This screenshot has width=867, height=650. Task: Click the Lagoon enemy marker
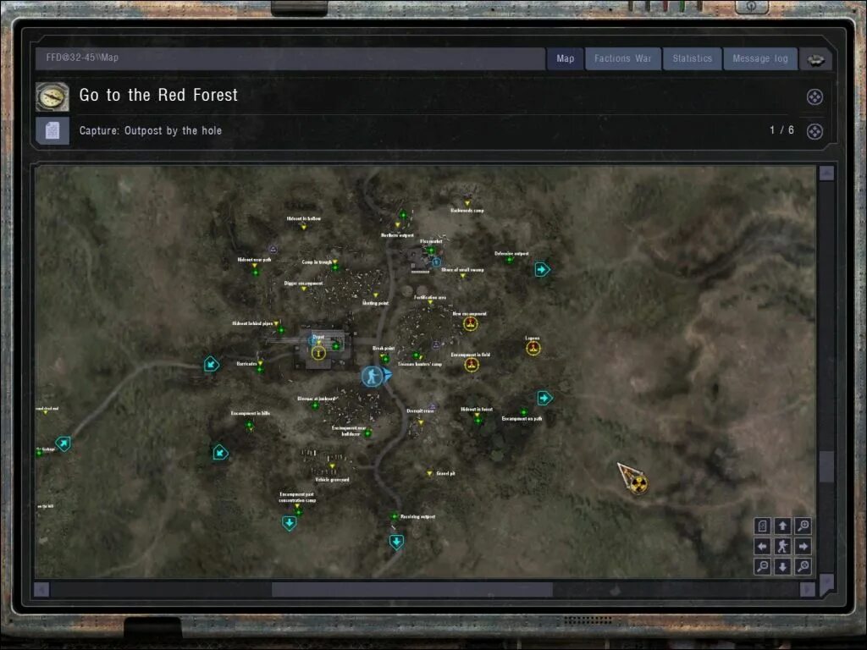point(533,348)
